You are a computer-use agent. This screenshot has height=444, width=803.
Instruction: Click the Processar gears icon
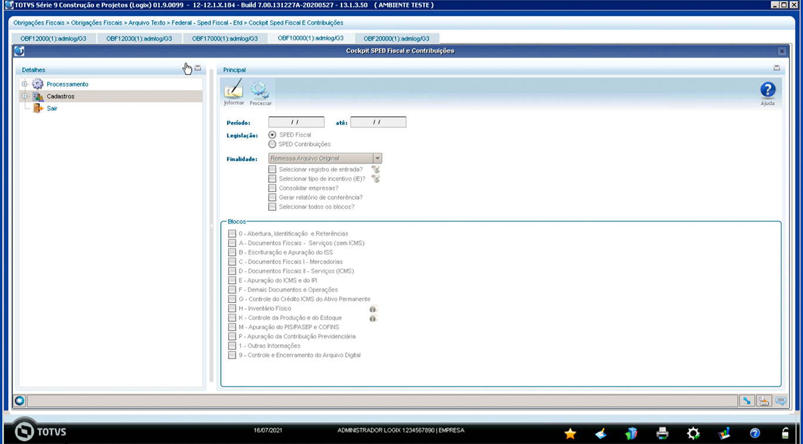pyautogui.click(x=260, y=90)
